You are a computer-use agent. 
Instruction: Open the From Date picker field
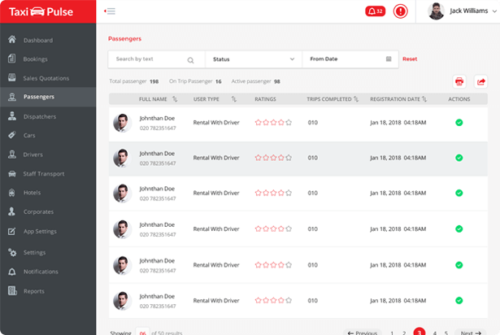tap(350, 59)
